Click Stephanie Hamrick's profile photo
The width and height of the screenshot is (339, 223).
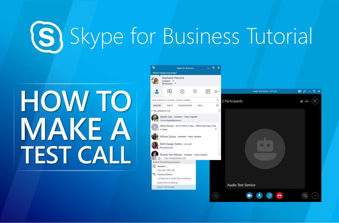point(155,80)
